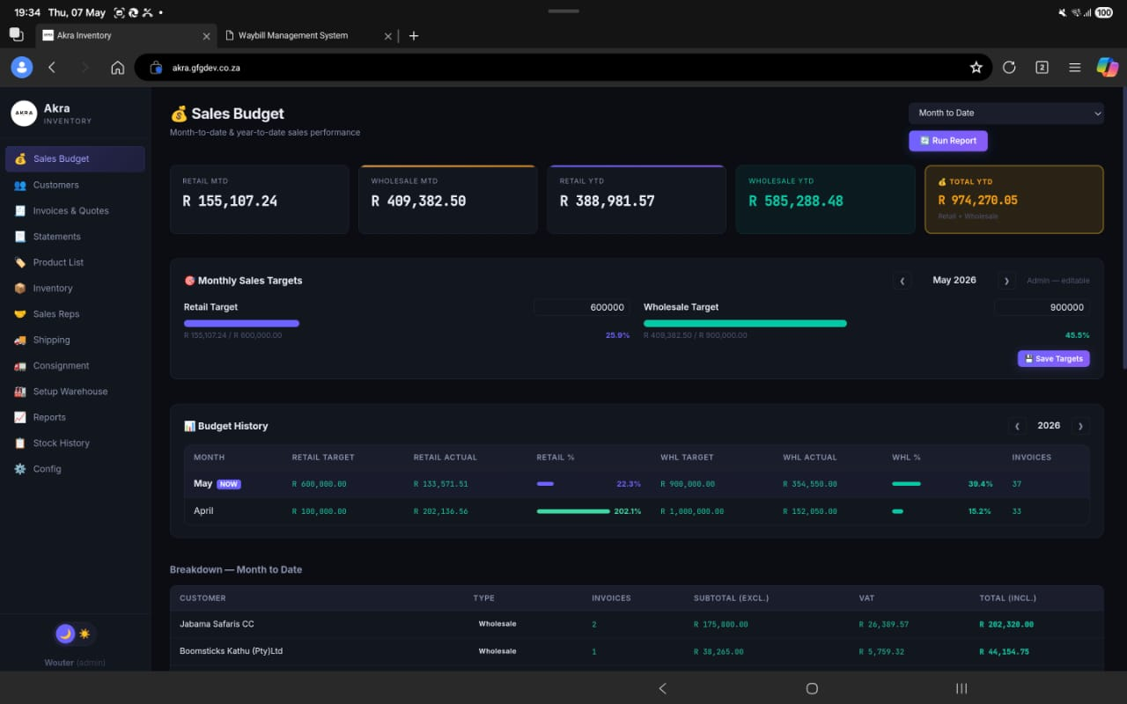
Task: Click Jabama Safaris CC customer row
Action: coord(637,624)
